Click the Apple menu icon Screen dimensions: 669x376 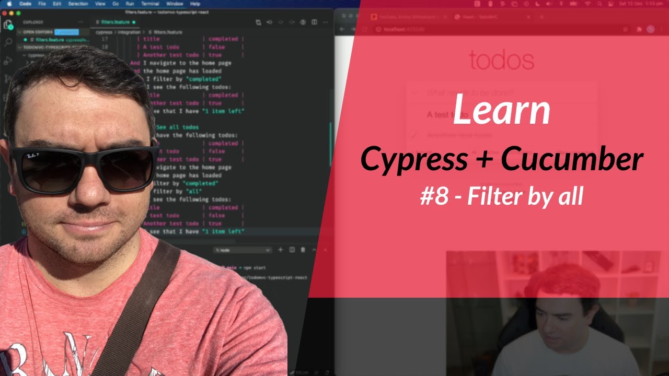[x=9, y=4]
